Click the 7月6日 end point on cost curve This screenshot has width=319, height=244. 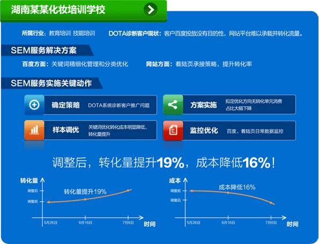271,203
